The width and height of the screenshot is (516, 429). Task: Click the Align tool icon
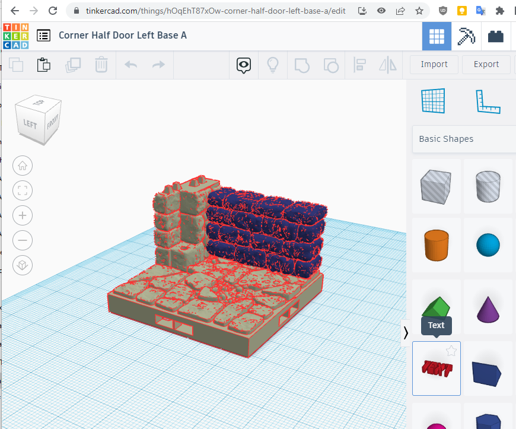pyautogui.click(x=359, y=65)
